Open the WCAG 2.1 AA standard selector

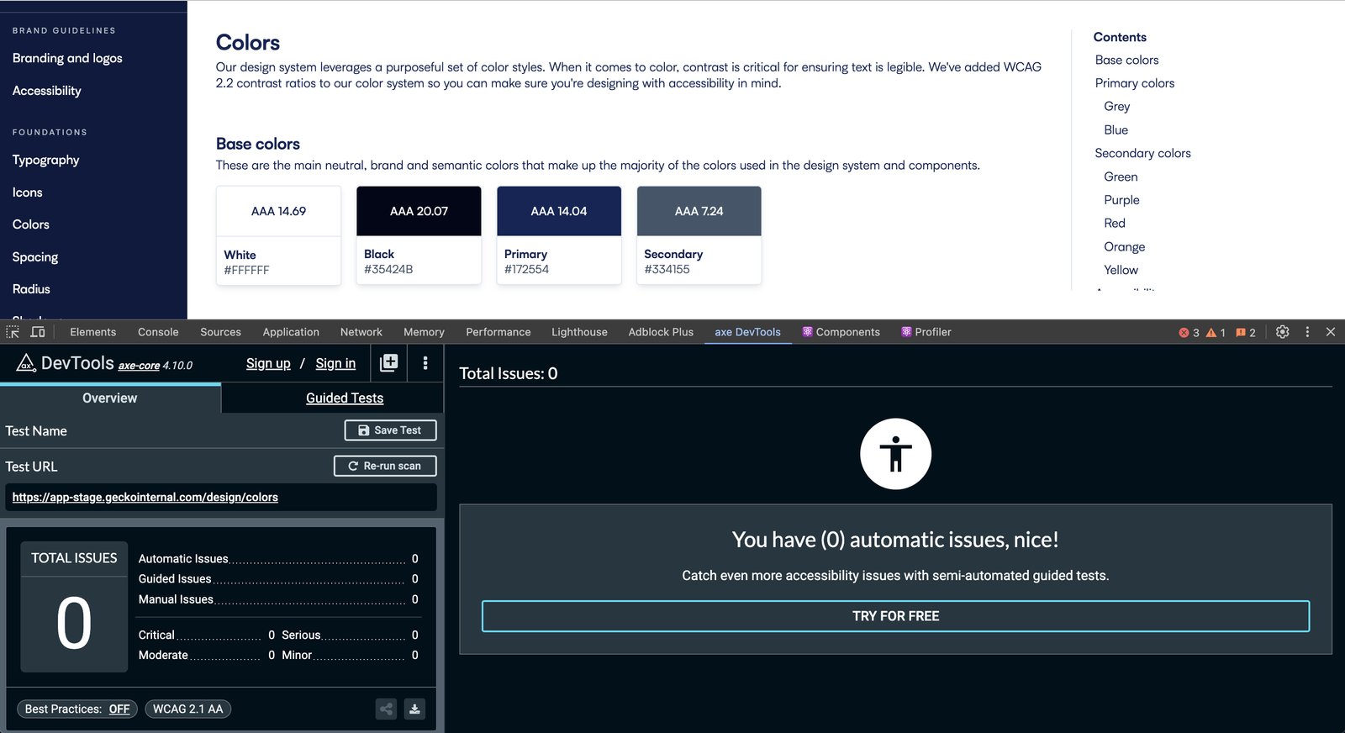click(x=187, y=709)
